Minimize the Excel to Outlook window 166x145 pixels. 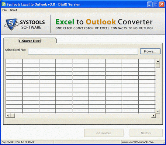[150, 4]
